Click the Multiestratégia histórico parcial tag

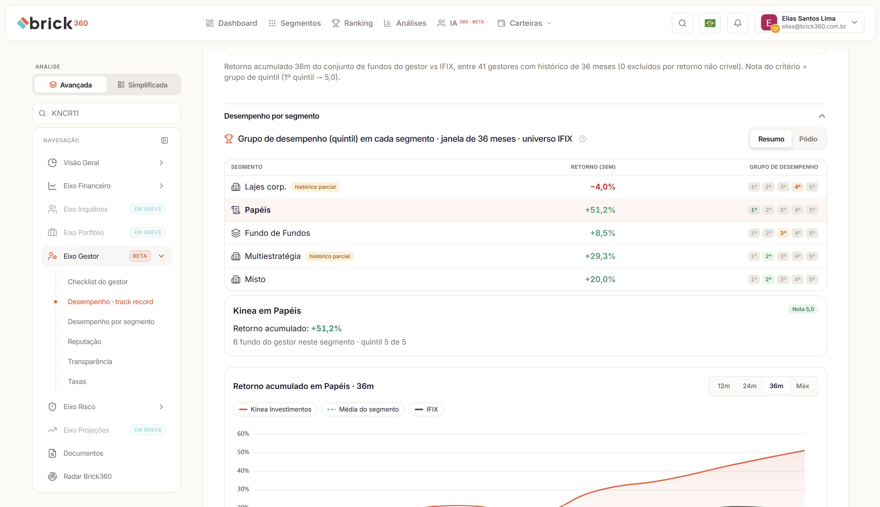click(x=329, y=256)
